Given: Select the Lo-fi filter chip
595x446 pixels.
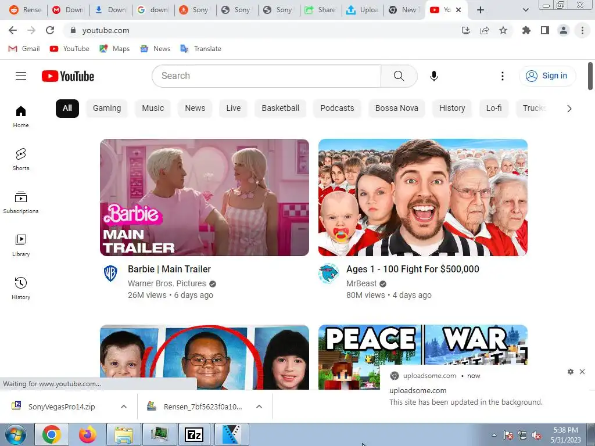Looking at the screenshot, I should click(494, 109).
